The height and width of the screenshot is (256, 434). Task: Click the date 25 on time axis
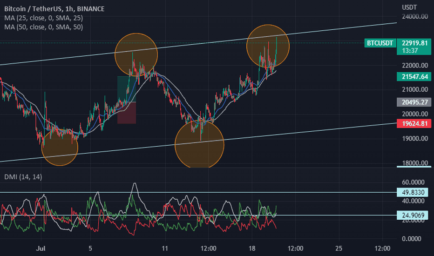tap(339, 249)
